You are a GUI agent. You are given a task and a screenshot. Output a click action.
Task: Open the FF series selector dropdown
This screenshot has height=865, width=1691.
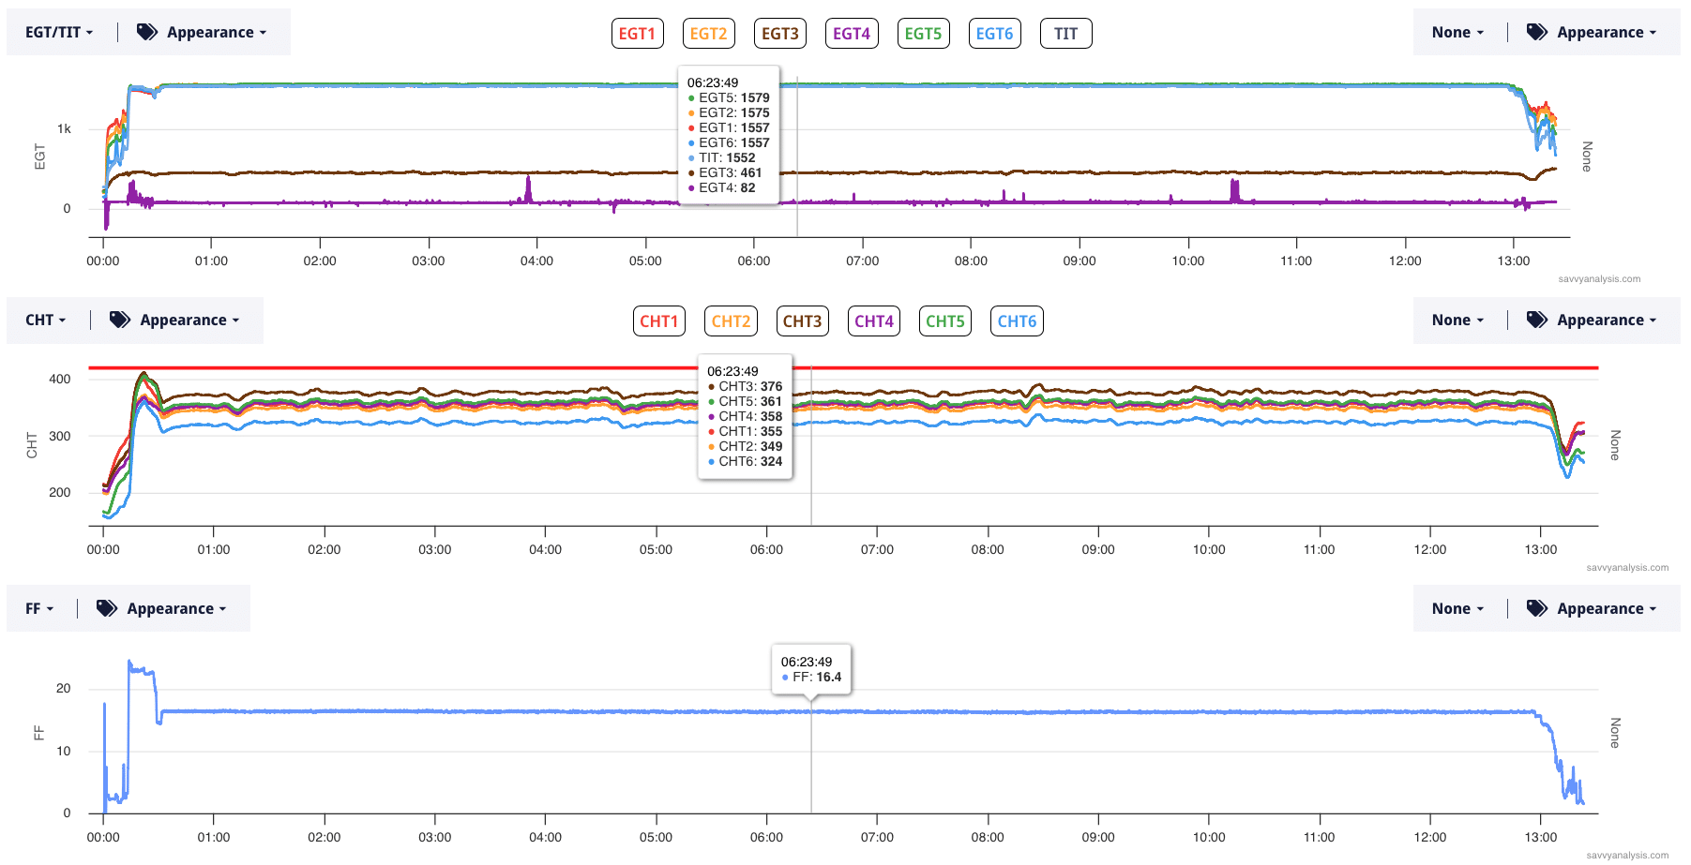(38, 608)
